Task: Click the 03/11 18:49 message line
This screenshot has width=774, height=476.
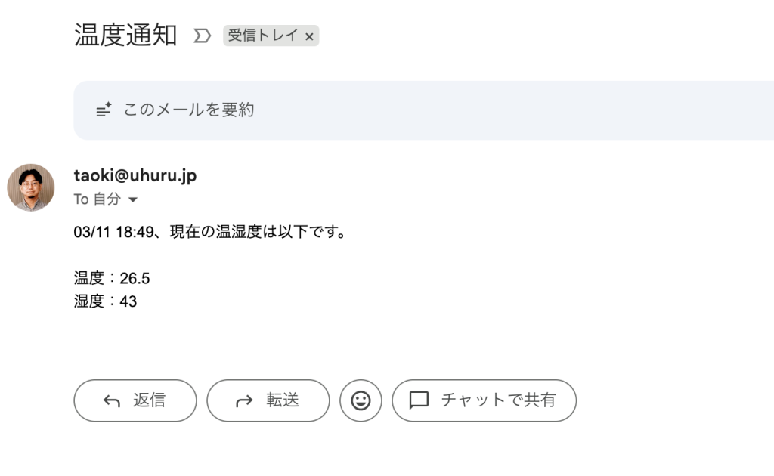Action: (x=210, y=232)
